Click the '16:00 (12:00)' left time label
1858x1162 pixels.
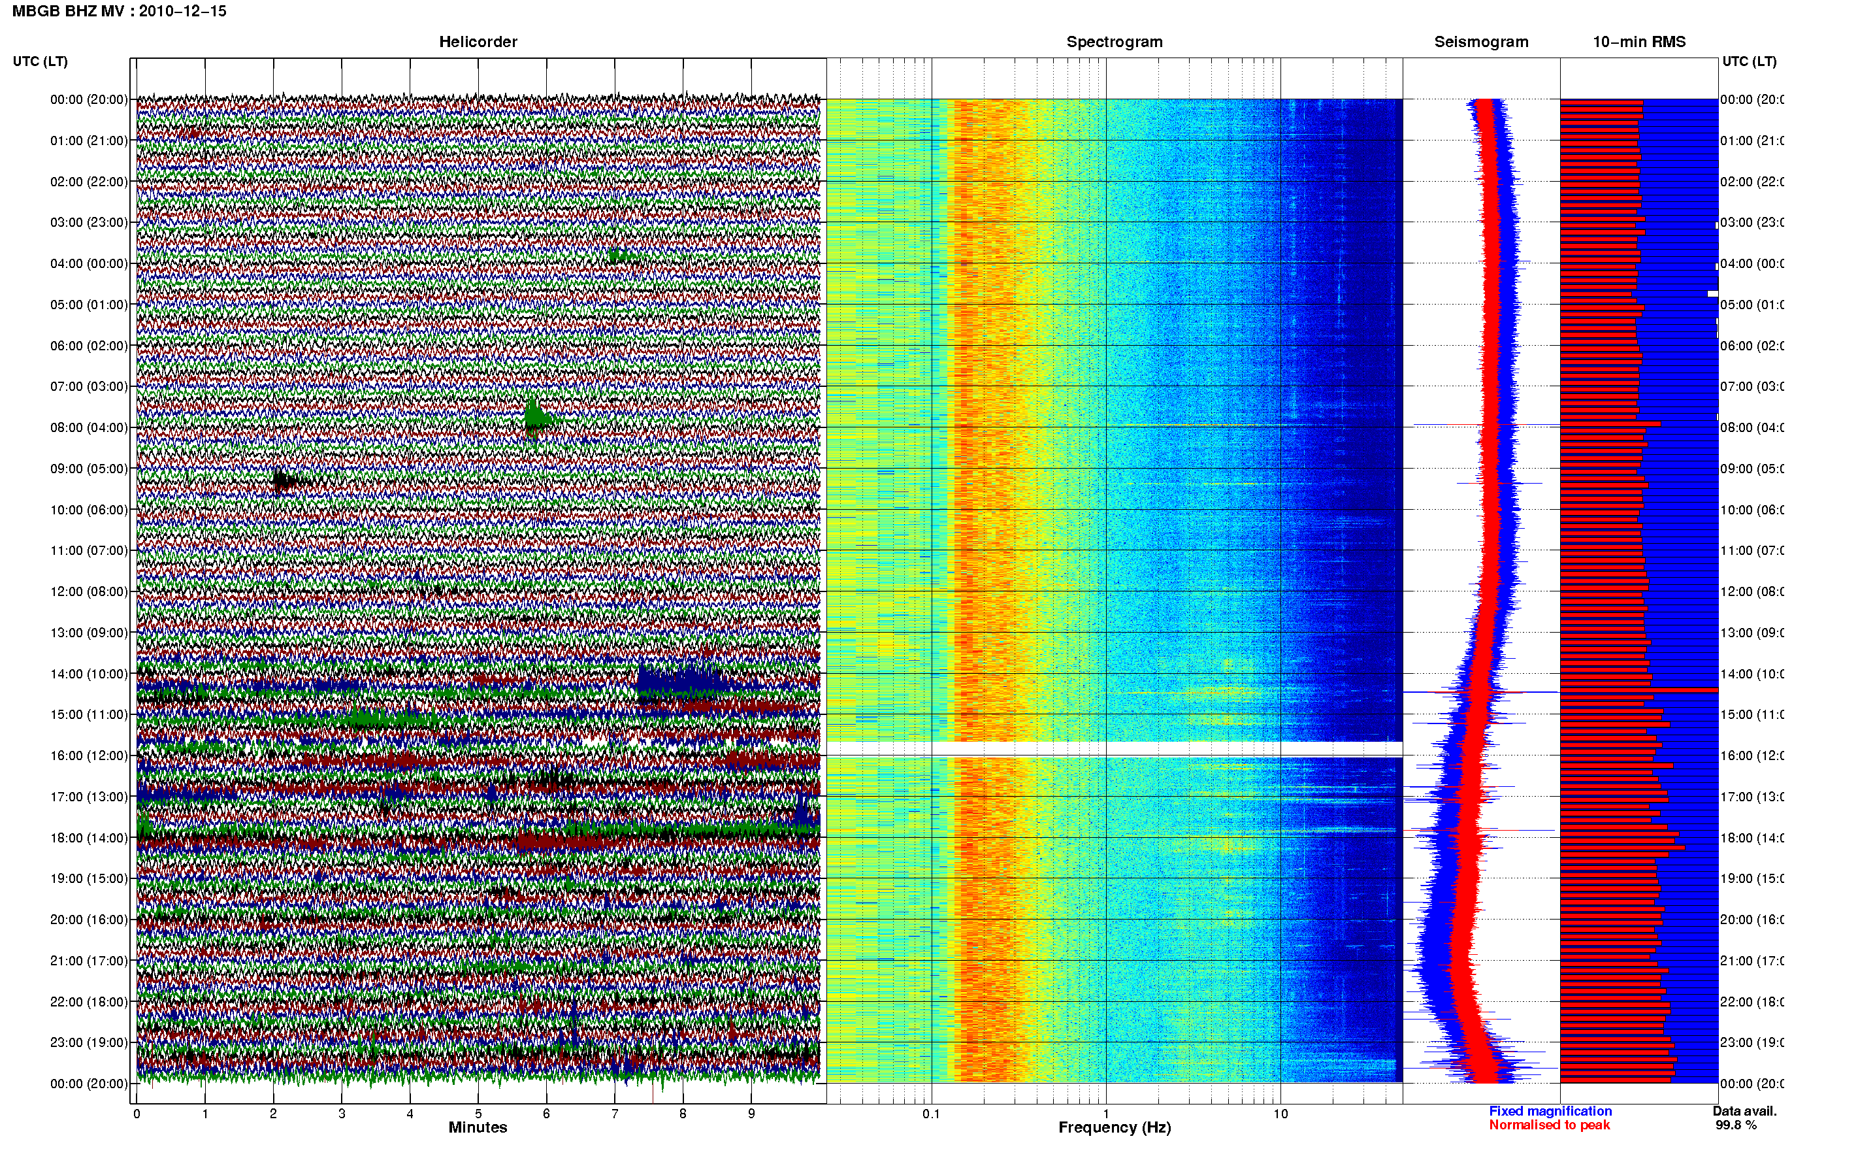coord(89,755)
